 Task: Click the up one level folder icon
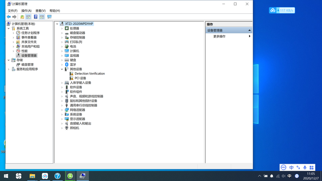(22, 17)
